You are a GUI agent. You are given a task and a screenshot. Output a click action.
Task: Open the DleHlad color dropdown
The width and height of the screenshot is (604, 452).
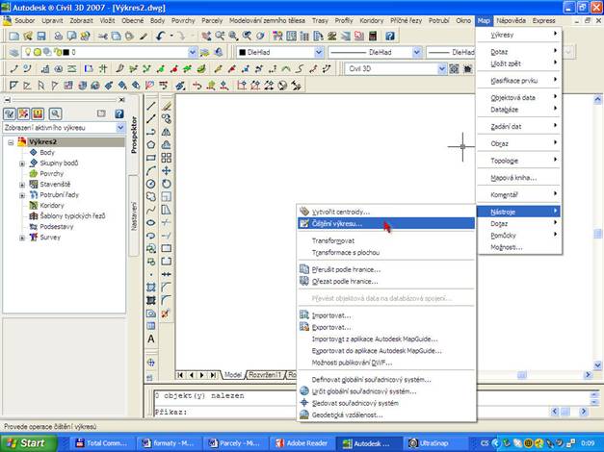319,52
